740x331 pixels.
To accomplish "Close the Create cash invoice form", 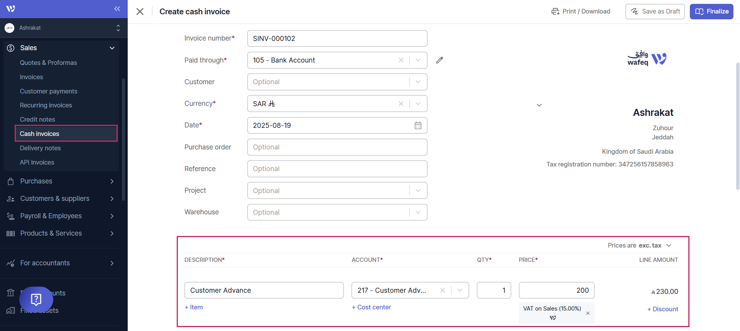I will coord(140,12).
